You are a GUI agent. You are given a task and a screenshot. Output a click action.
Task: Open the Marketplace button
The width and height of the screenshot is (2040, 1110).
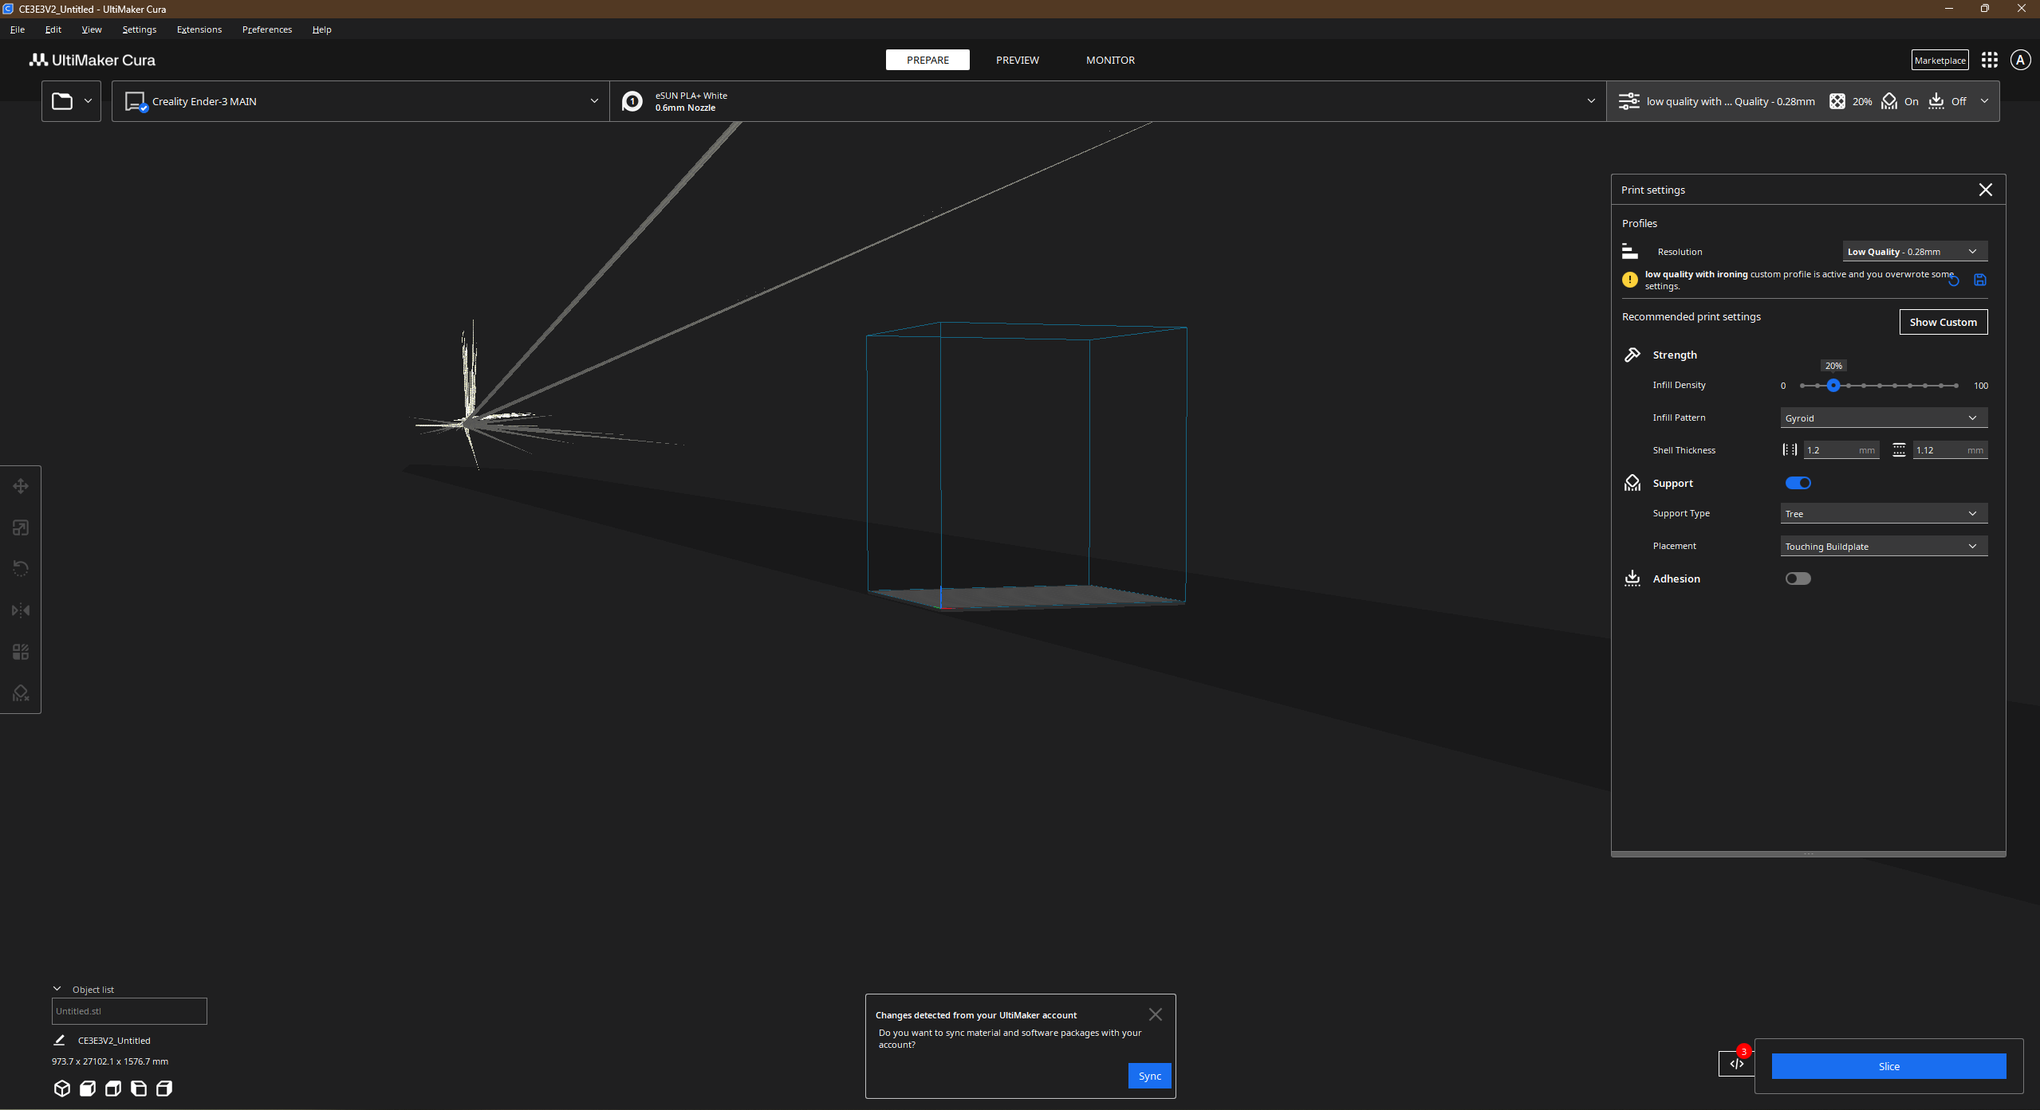pos(1940,60)
